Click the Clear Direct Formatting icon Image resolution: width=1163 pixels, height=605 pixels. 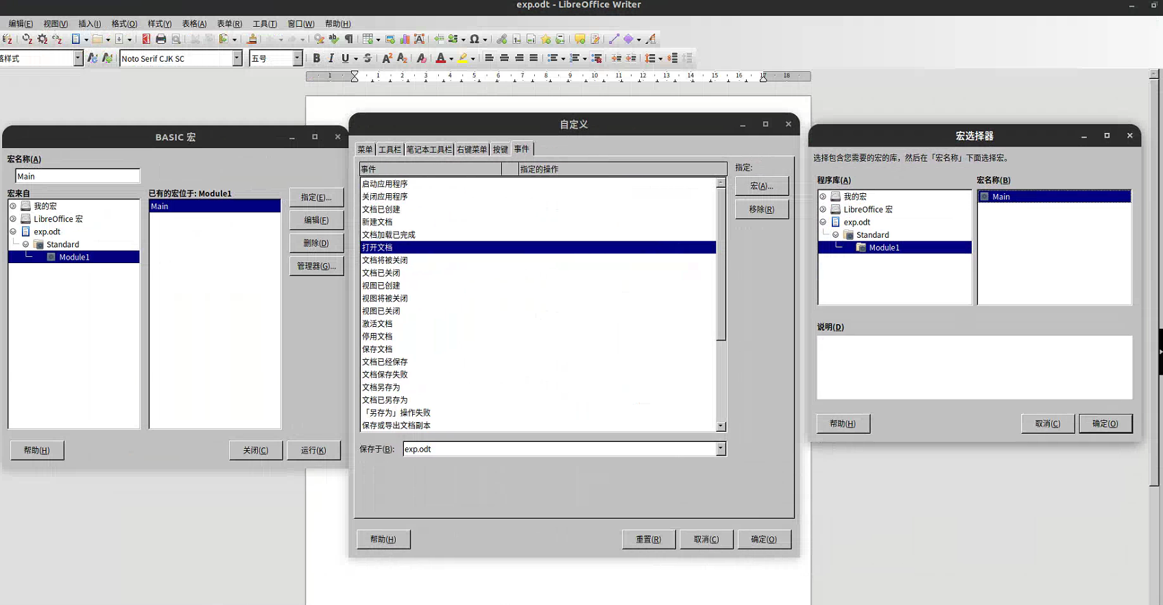pyautogui.click(x=422, y=58)
